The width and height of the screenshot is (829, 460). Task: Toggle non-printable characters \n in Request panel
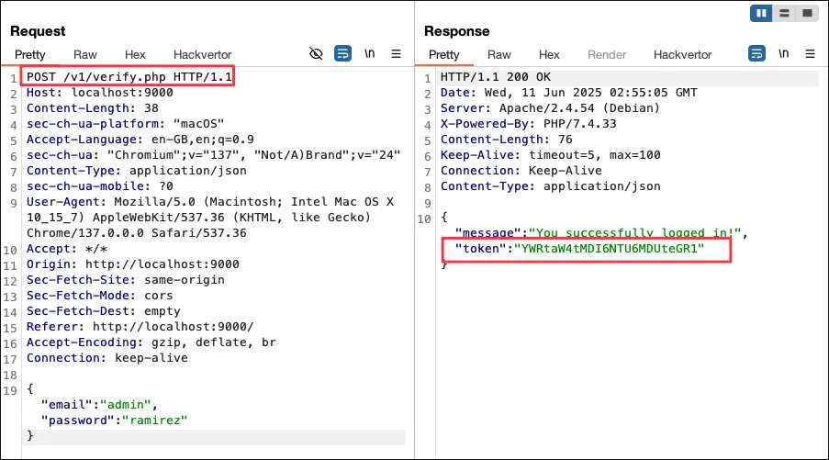[x=370, y=54]
